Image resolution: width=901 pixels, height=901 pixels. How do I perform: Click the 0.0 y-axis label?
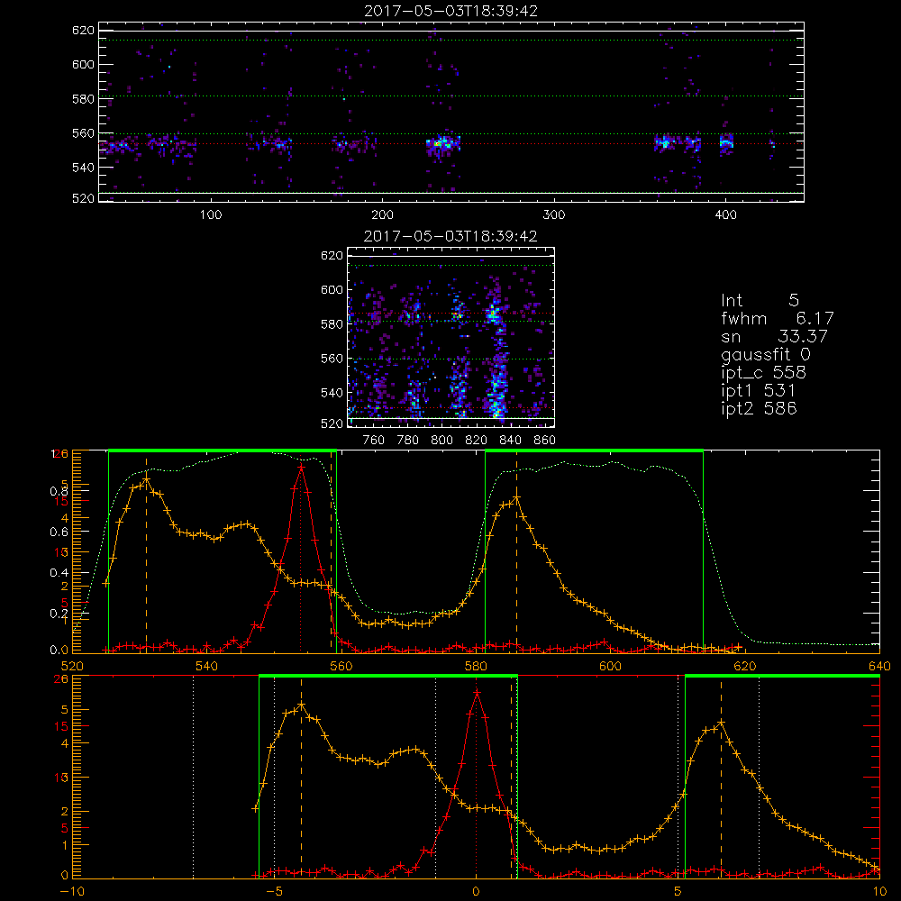tap(59, 651)
